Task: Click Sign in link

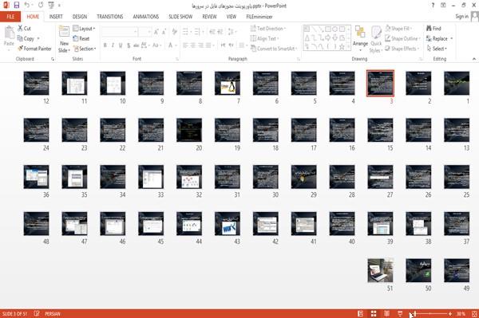Action: [x=461, y=17]
